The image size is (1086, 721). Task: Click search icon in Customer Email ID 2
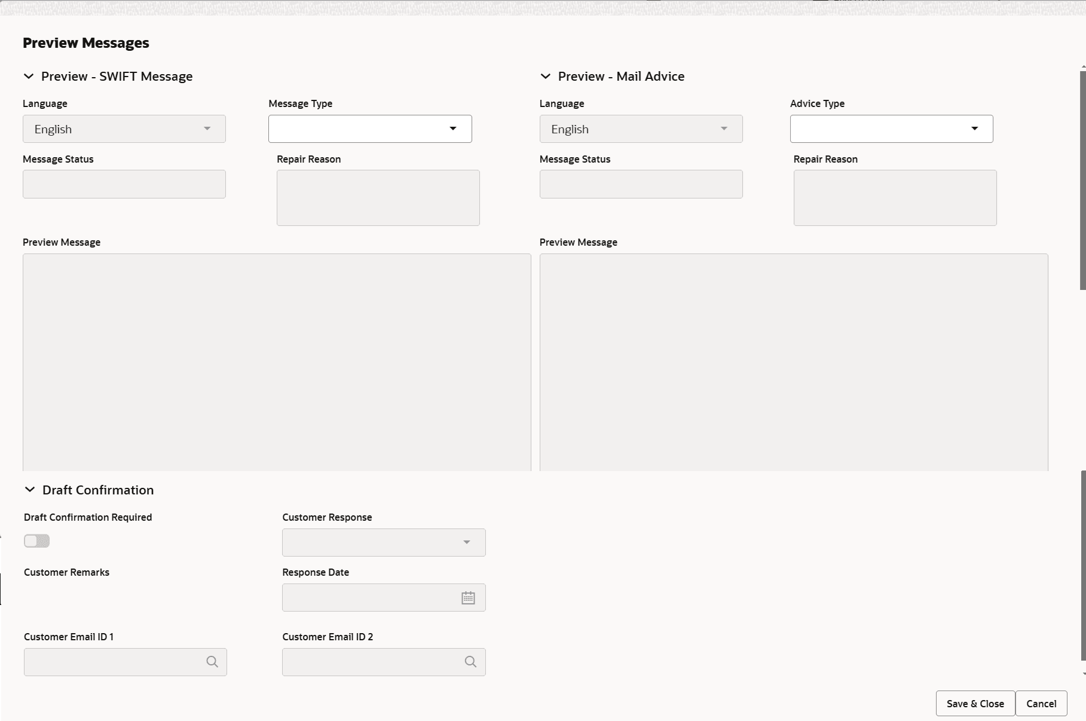pos(470,662)
